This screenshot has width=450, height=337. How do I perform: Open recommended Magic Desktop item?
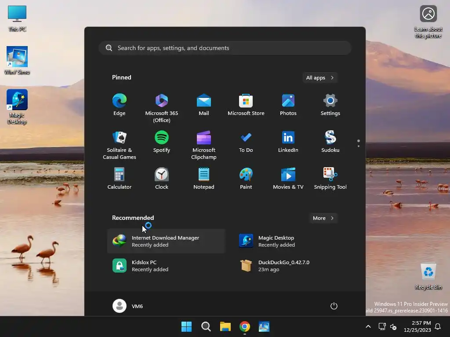click(292, 241)
